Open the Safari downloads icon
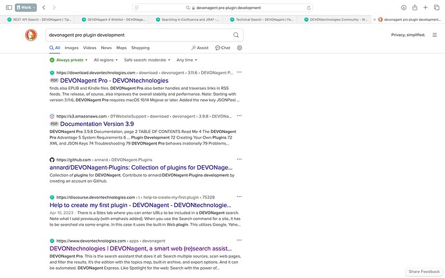445x278 pixels. (x=404, y=8)
